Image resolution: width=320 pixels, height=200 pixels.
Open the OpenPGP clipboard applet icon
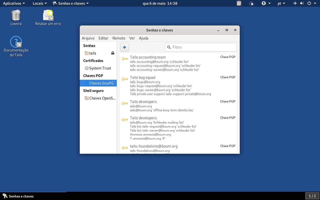pyautogui.click(x=239, y=3)
